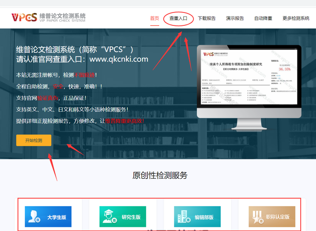Open the 查重入口 menu item

[x=178, y=18]
